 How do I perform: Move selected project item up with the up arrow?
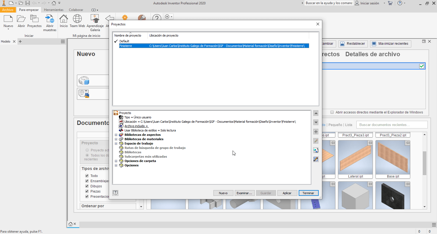click(316, 113)
